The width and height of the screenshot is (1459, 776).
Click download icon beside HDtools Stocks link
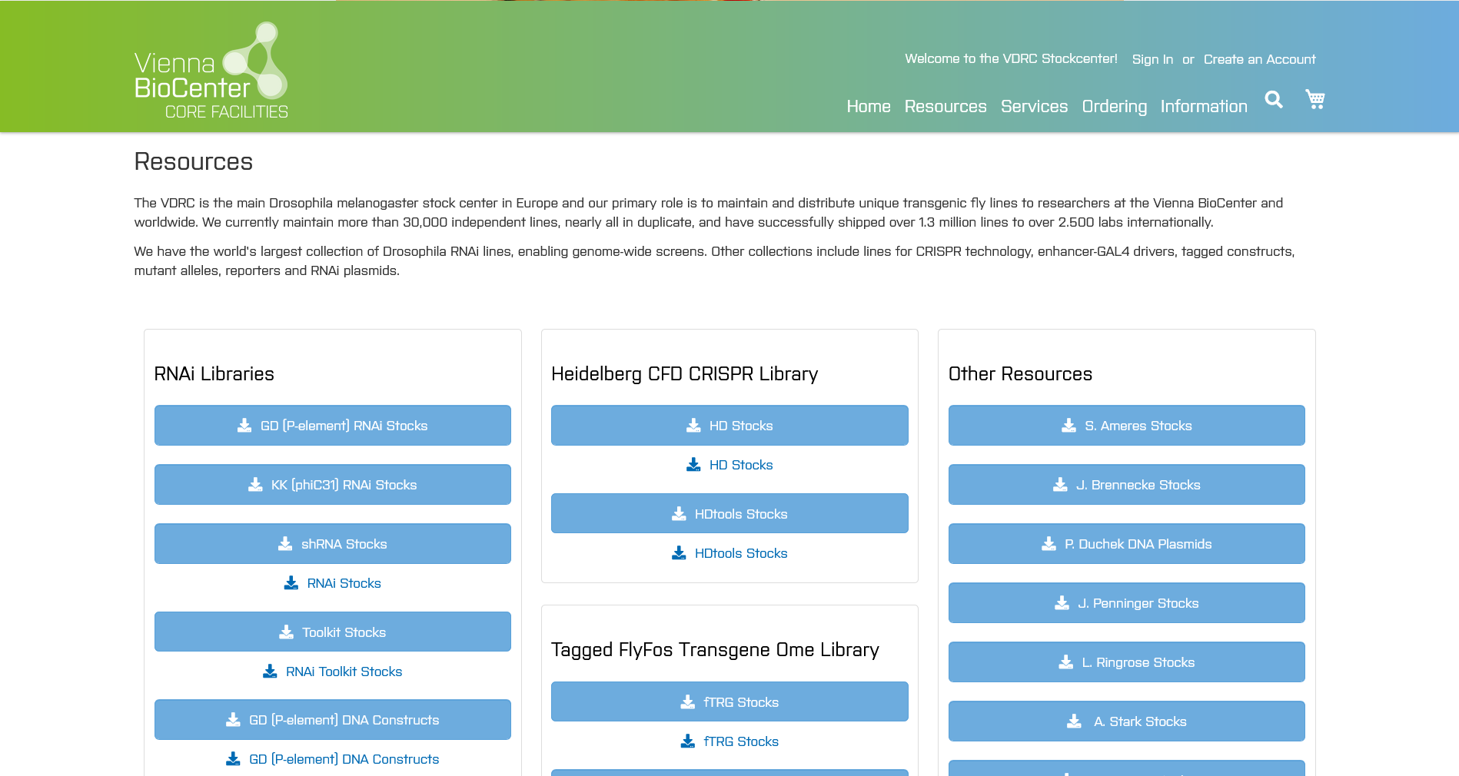click(679, 553)
